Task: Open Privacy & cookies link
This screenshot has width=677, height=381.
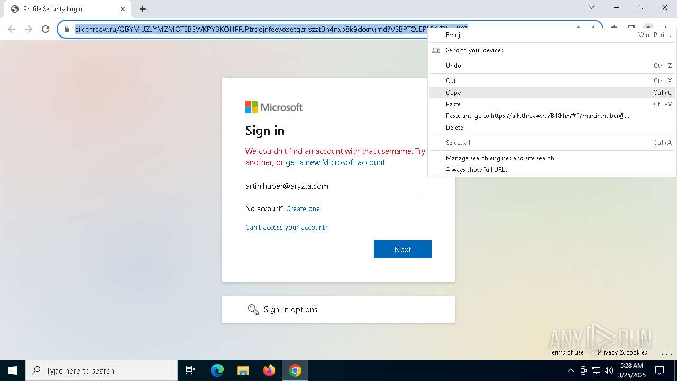Action: coord(623,352)
